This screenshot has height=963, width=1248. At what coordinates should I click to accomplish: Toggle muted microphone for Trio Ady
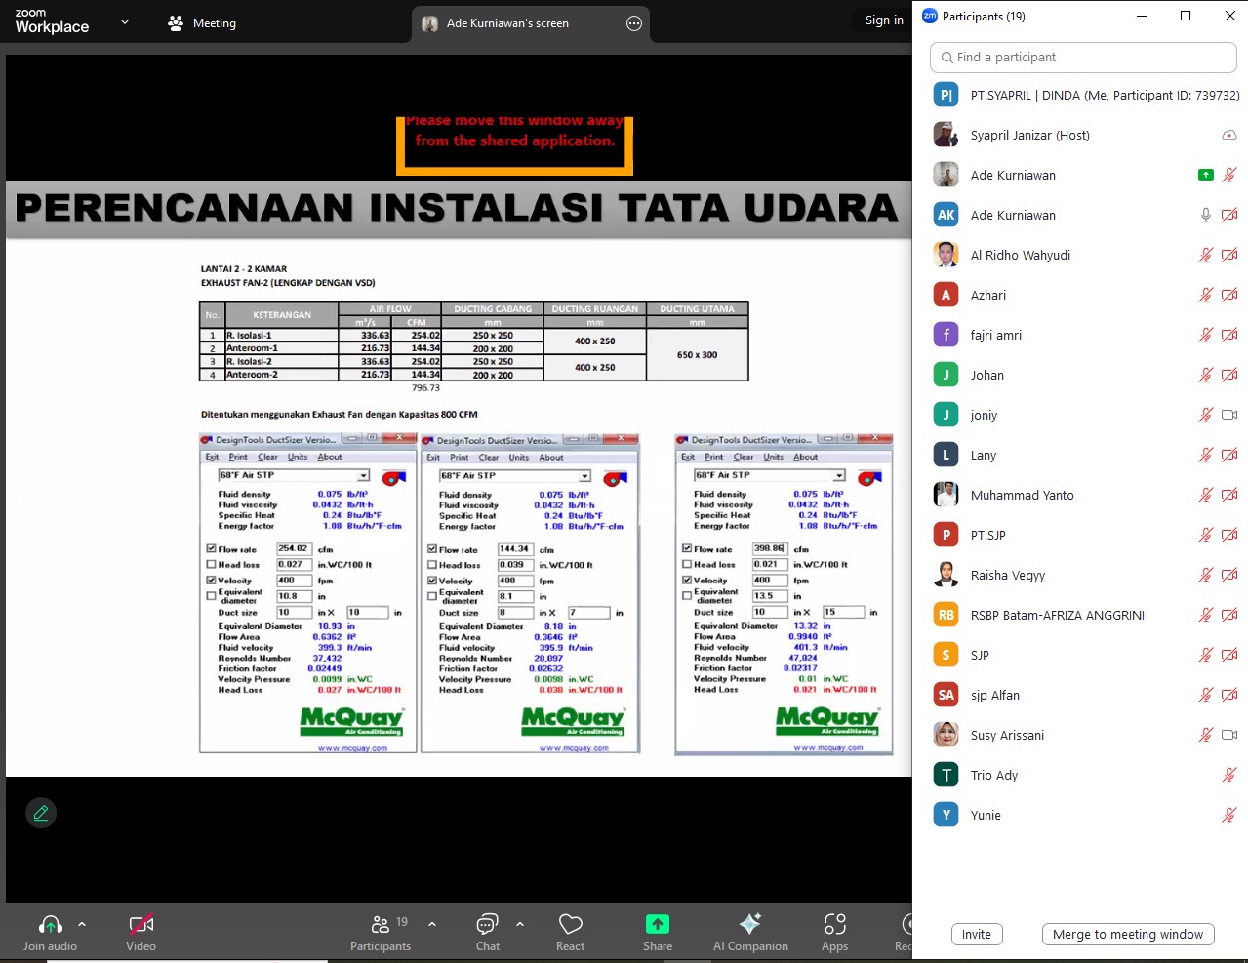click(1229, 776)
